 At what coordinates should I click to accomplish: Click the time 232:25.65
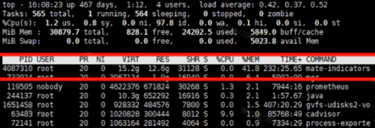(x=283, y=69)
